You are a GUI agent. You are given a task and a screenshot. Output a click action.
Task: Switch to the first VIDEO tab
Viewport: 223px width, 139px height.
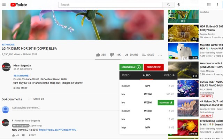(x=126, y=75)
